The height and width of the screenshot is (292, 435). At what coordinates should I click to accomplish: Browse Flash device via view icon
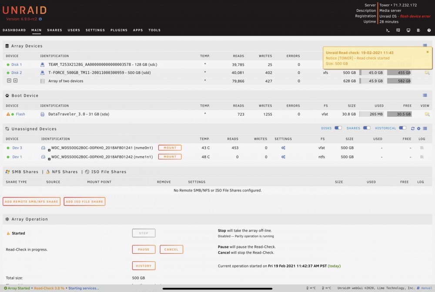pos(427,114)
